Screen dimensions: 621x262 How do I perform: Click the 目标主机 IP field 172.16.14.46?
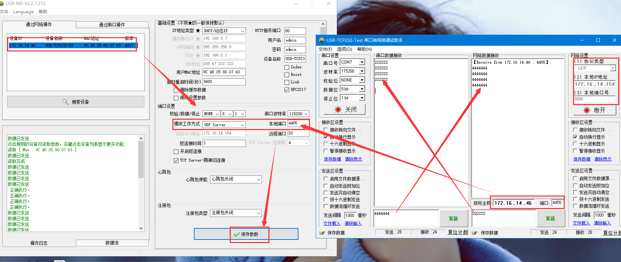(x=513, y=203)
